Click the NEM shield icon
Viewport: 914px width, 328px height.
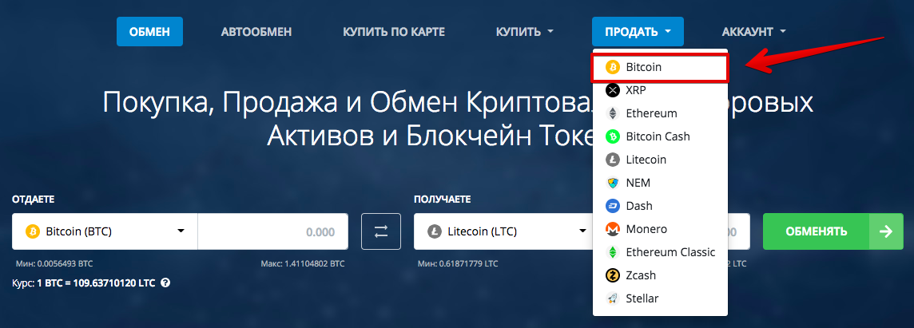612,183
